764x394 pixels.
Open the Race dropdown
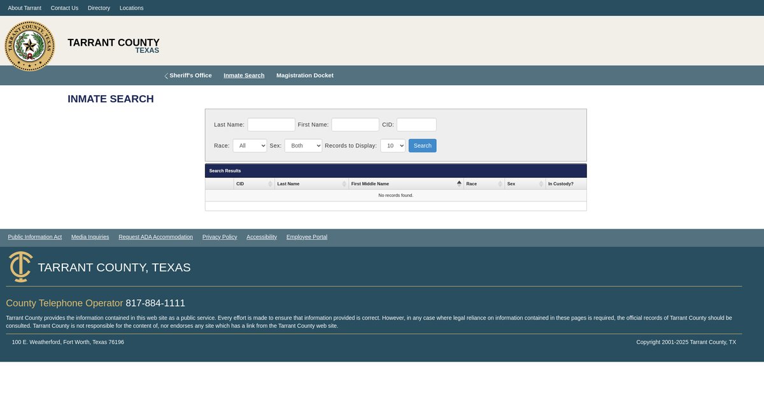(250, 146)
